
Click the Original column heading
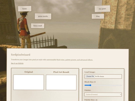[29, 72]
